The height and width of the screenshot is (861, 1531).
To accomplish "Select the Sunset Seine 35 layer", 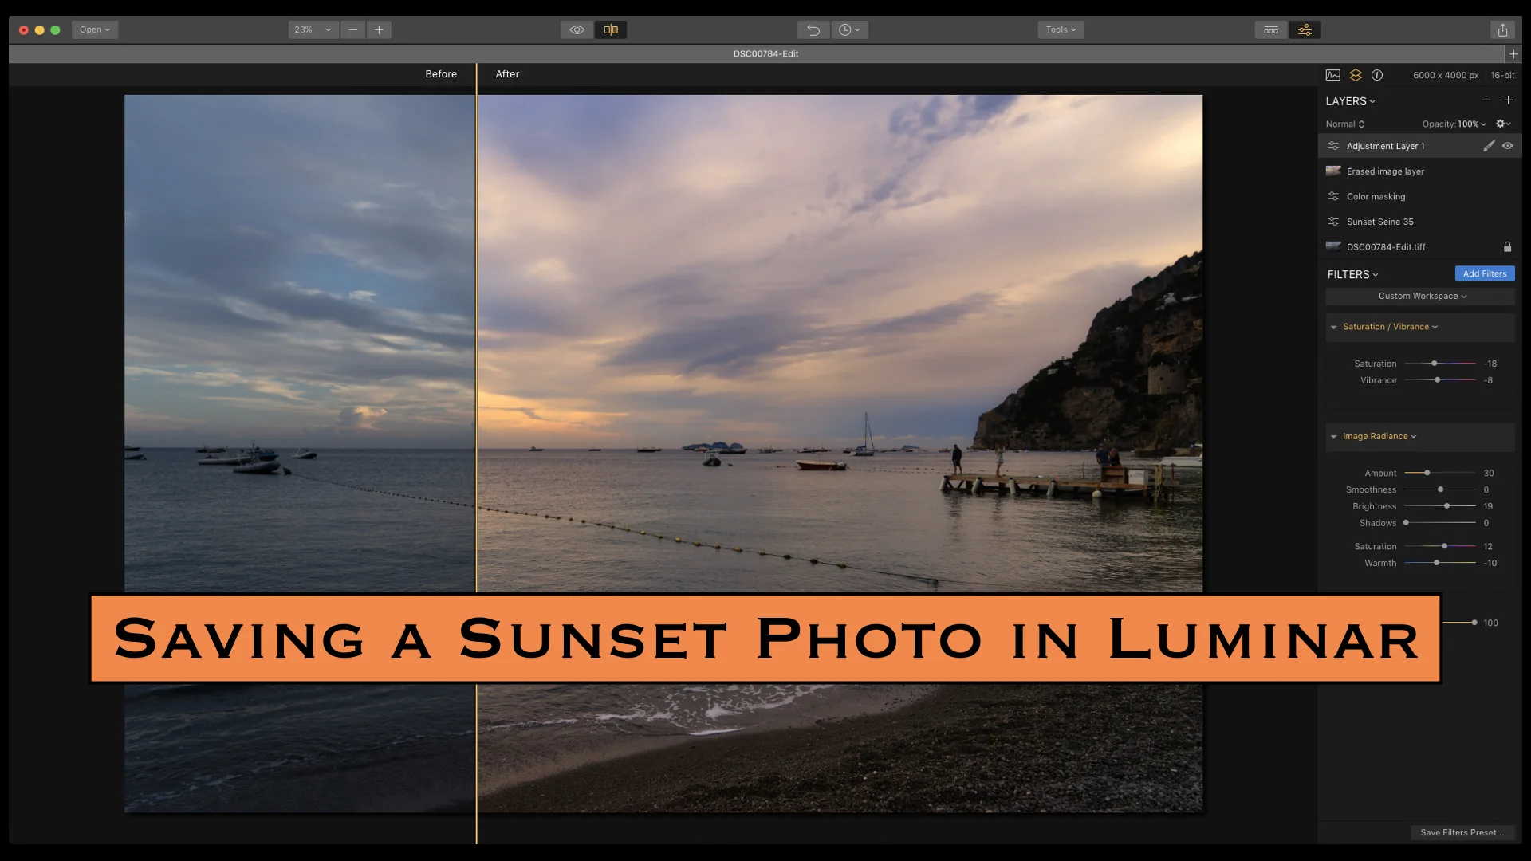I will (1379, 222).
